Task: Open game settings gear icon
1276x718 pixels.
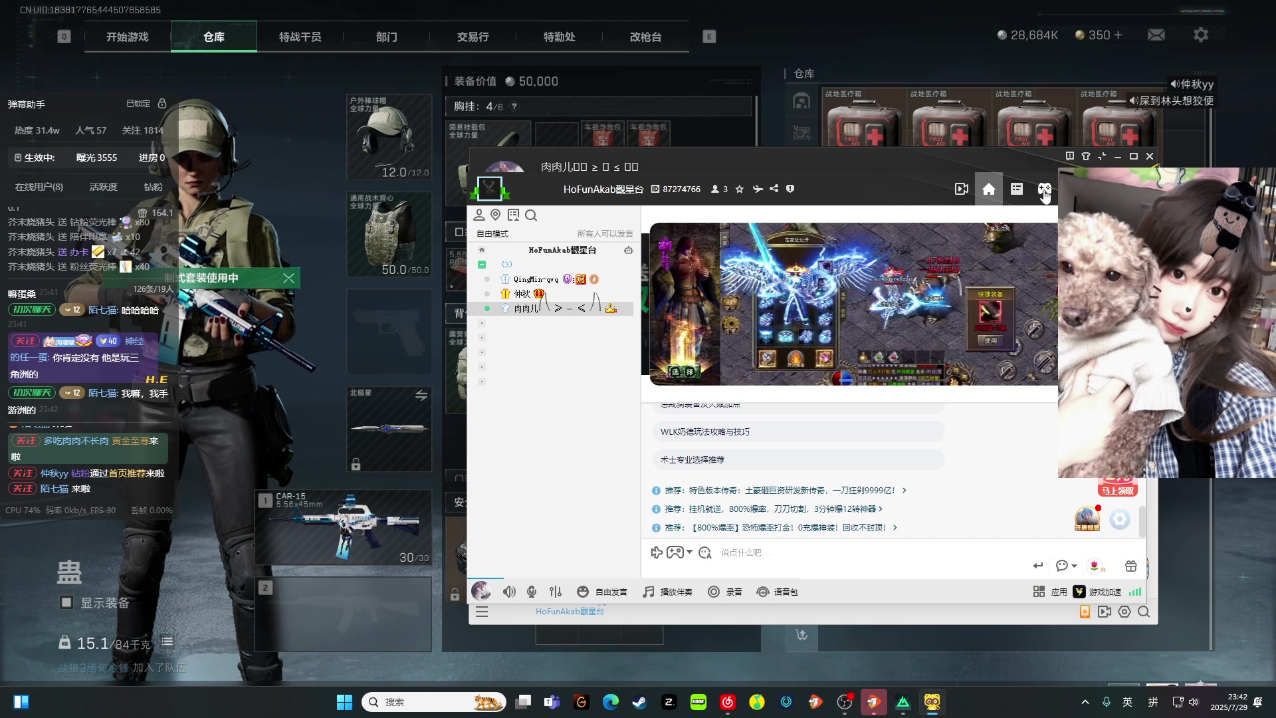Action: pos(1201,35)
